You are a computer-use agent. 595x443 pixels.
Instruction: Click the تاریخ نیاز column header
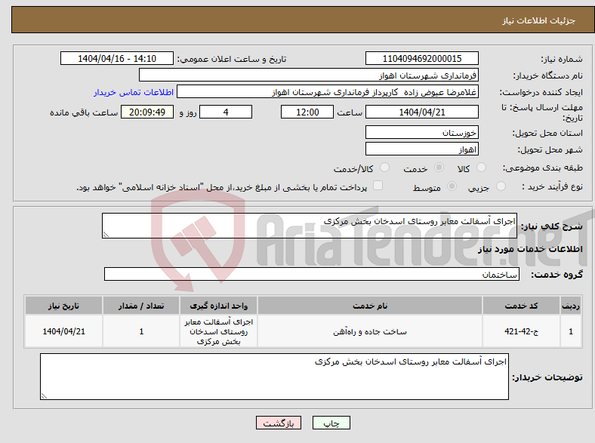click(x=63, y=306)
